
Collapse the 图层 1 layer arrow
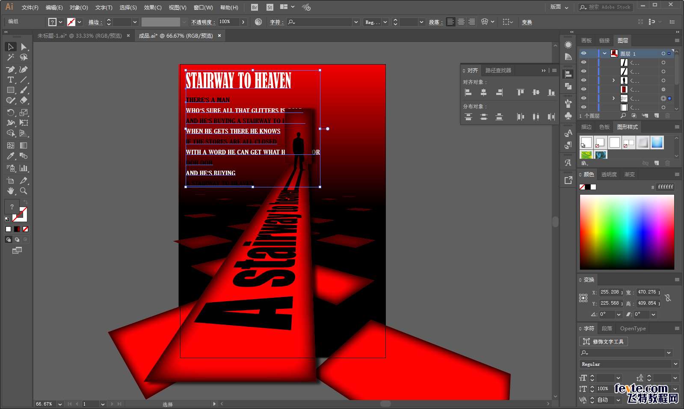pyautogui.click(x=604, y=53)
